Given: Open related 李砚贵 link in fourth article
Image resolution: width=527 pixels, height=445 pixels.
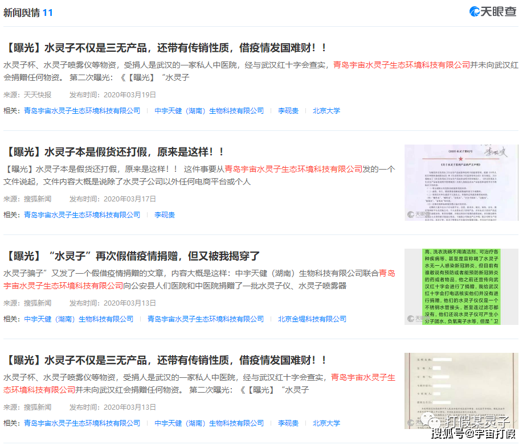Looking at the screenshot, I should point(288,423).
